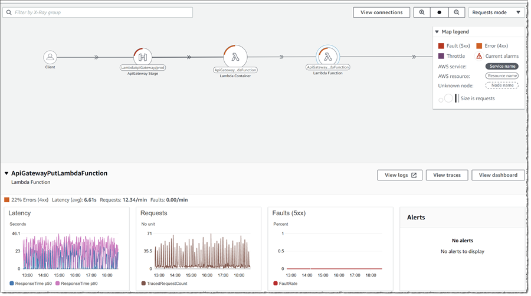Click the ResponseTime p90 pink legend marker

(58, 284)
